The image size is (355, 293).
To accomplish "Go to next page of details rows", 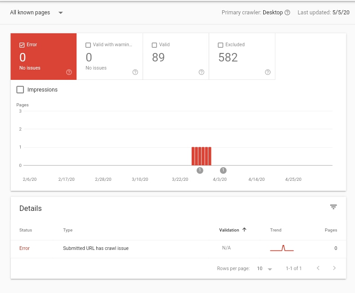I will (x=334, y=268).
